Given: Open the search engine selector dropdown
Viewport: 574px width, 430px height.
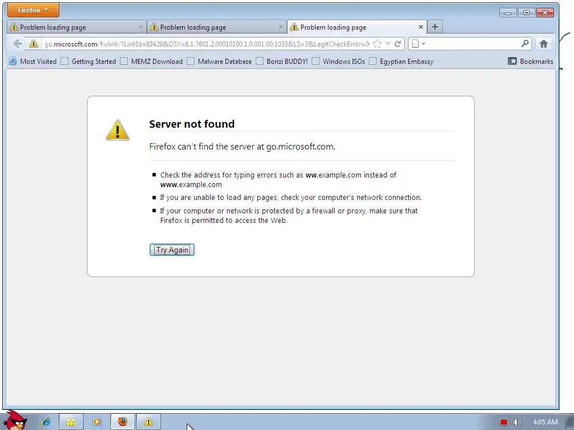Looking at the screenshot, I should tap(418, 44).
